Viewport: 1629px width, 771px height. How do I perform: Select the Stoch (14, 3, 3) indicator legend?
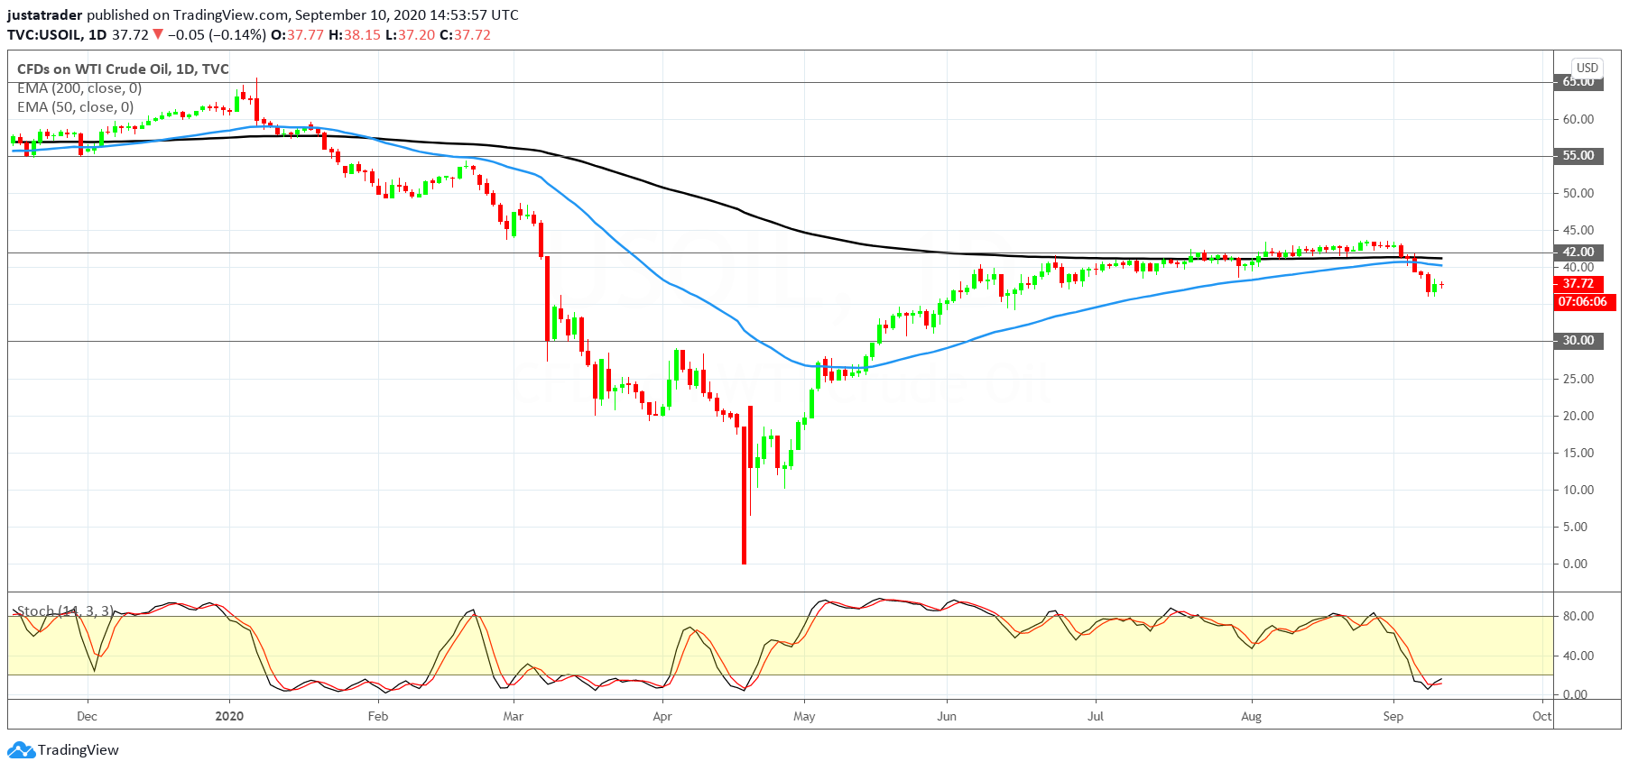[65, 611]
